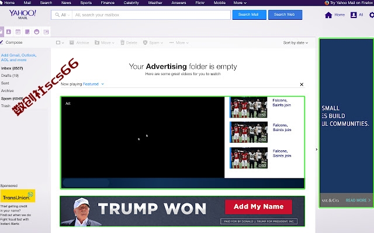Open the Contacts icon tab
374x233 pixels.
click(x=9, y=31)
